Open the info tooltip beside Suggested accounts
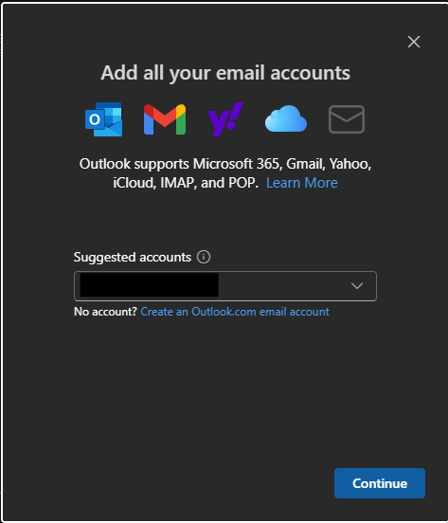 pyautogui.click(x=204, y=257)
